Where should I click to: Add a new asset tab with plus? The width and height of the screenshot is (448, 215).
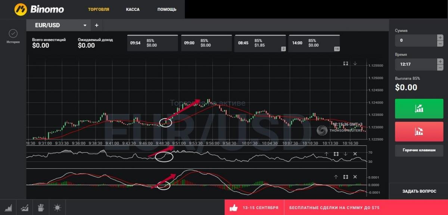tap(96, 25)
